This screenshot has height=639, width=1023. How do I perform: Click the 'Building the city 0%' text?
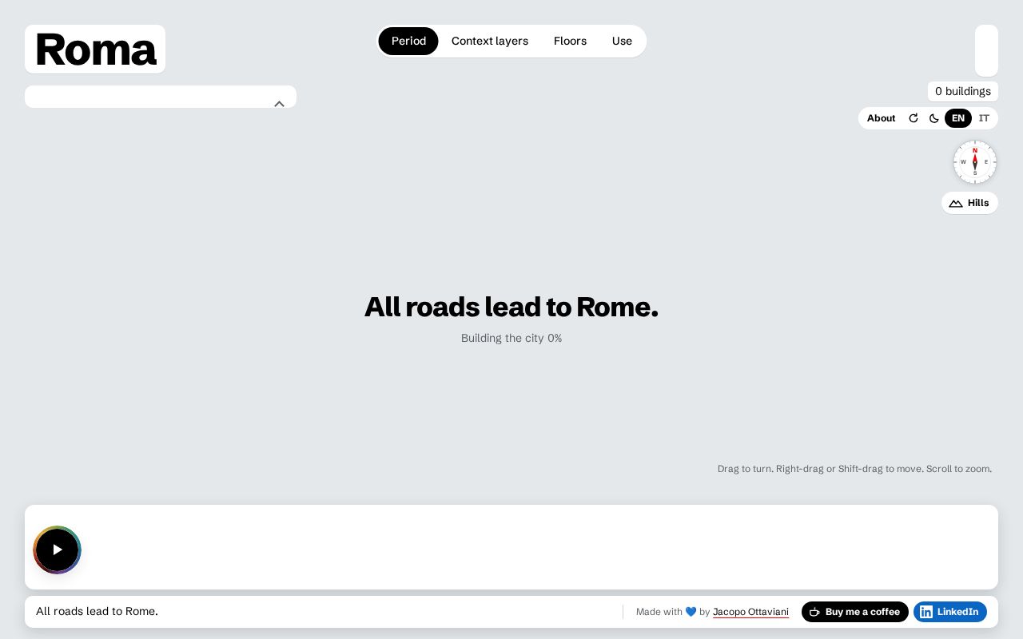511,338
